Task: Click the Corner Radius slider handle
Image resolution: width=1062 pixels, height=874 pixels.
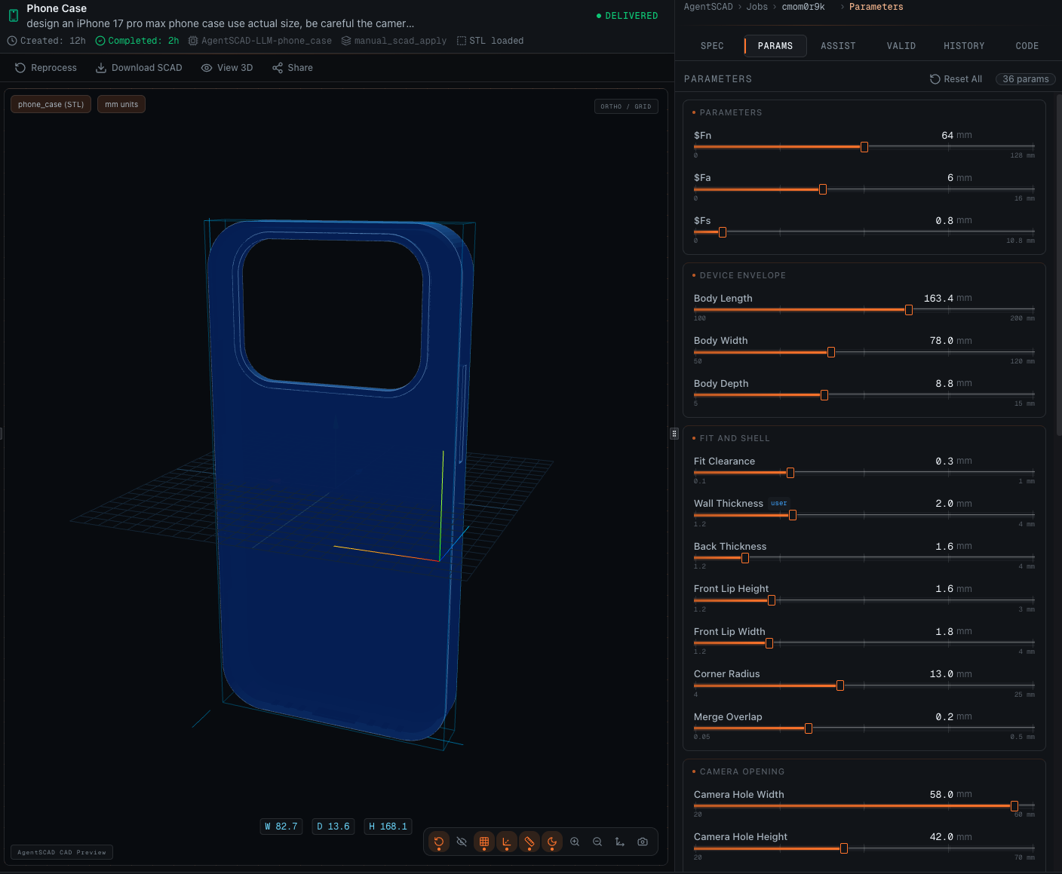Action: 840,685
